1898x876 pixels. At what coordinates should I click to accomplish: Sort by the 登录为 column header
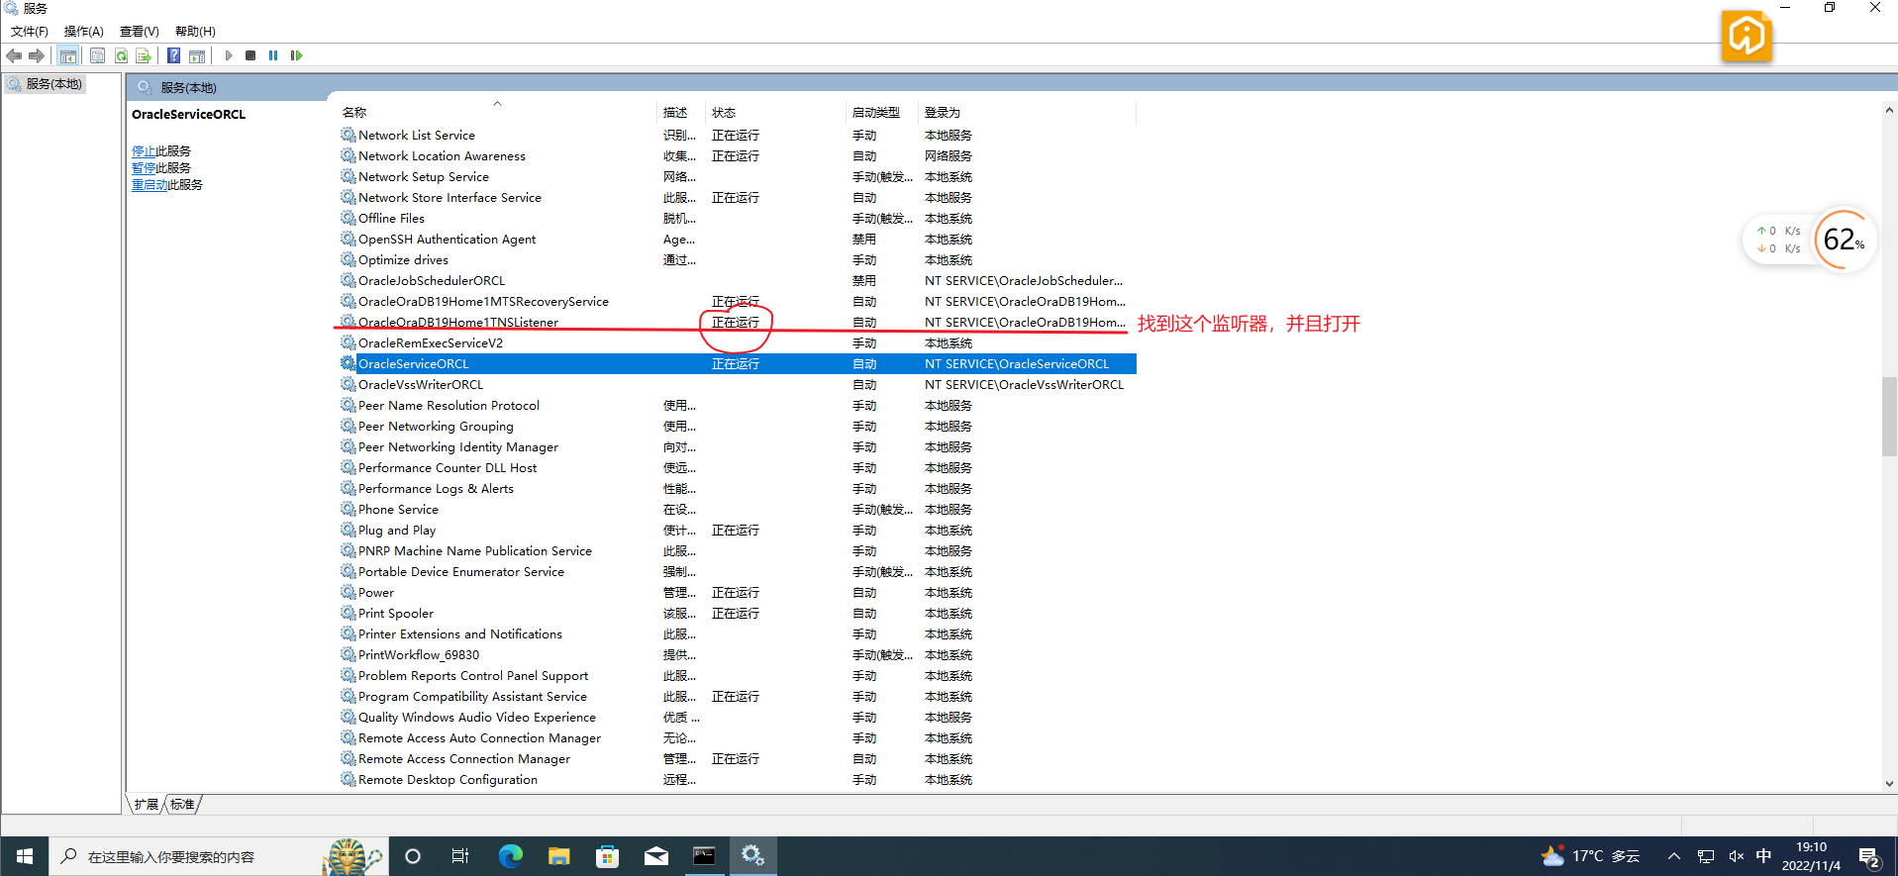pyautogui.click(x=1027, y=112)
